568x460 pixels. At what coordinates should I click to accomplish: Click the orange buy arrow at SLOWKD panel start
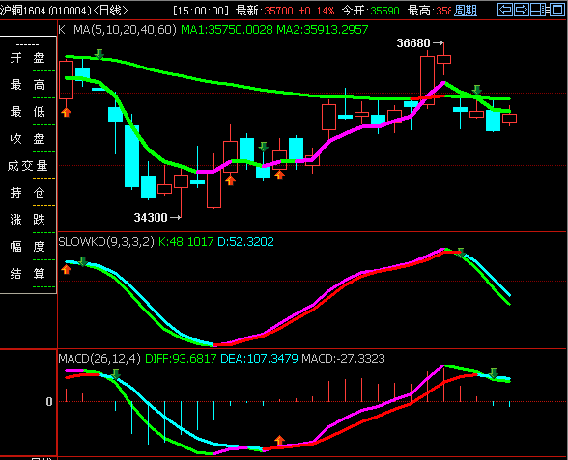point(66,269)
